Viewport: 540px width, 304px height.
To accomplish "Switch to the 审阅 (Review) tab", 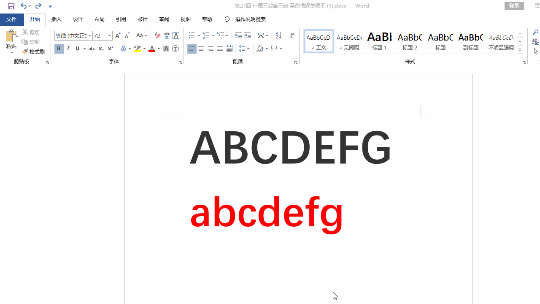I will [164, 19].
